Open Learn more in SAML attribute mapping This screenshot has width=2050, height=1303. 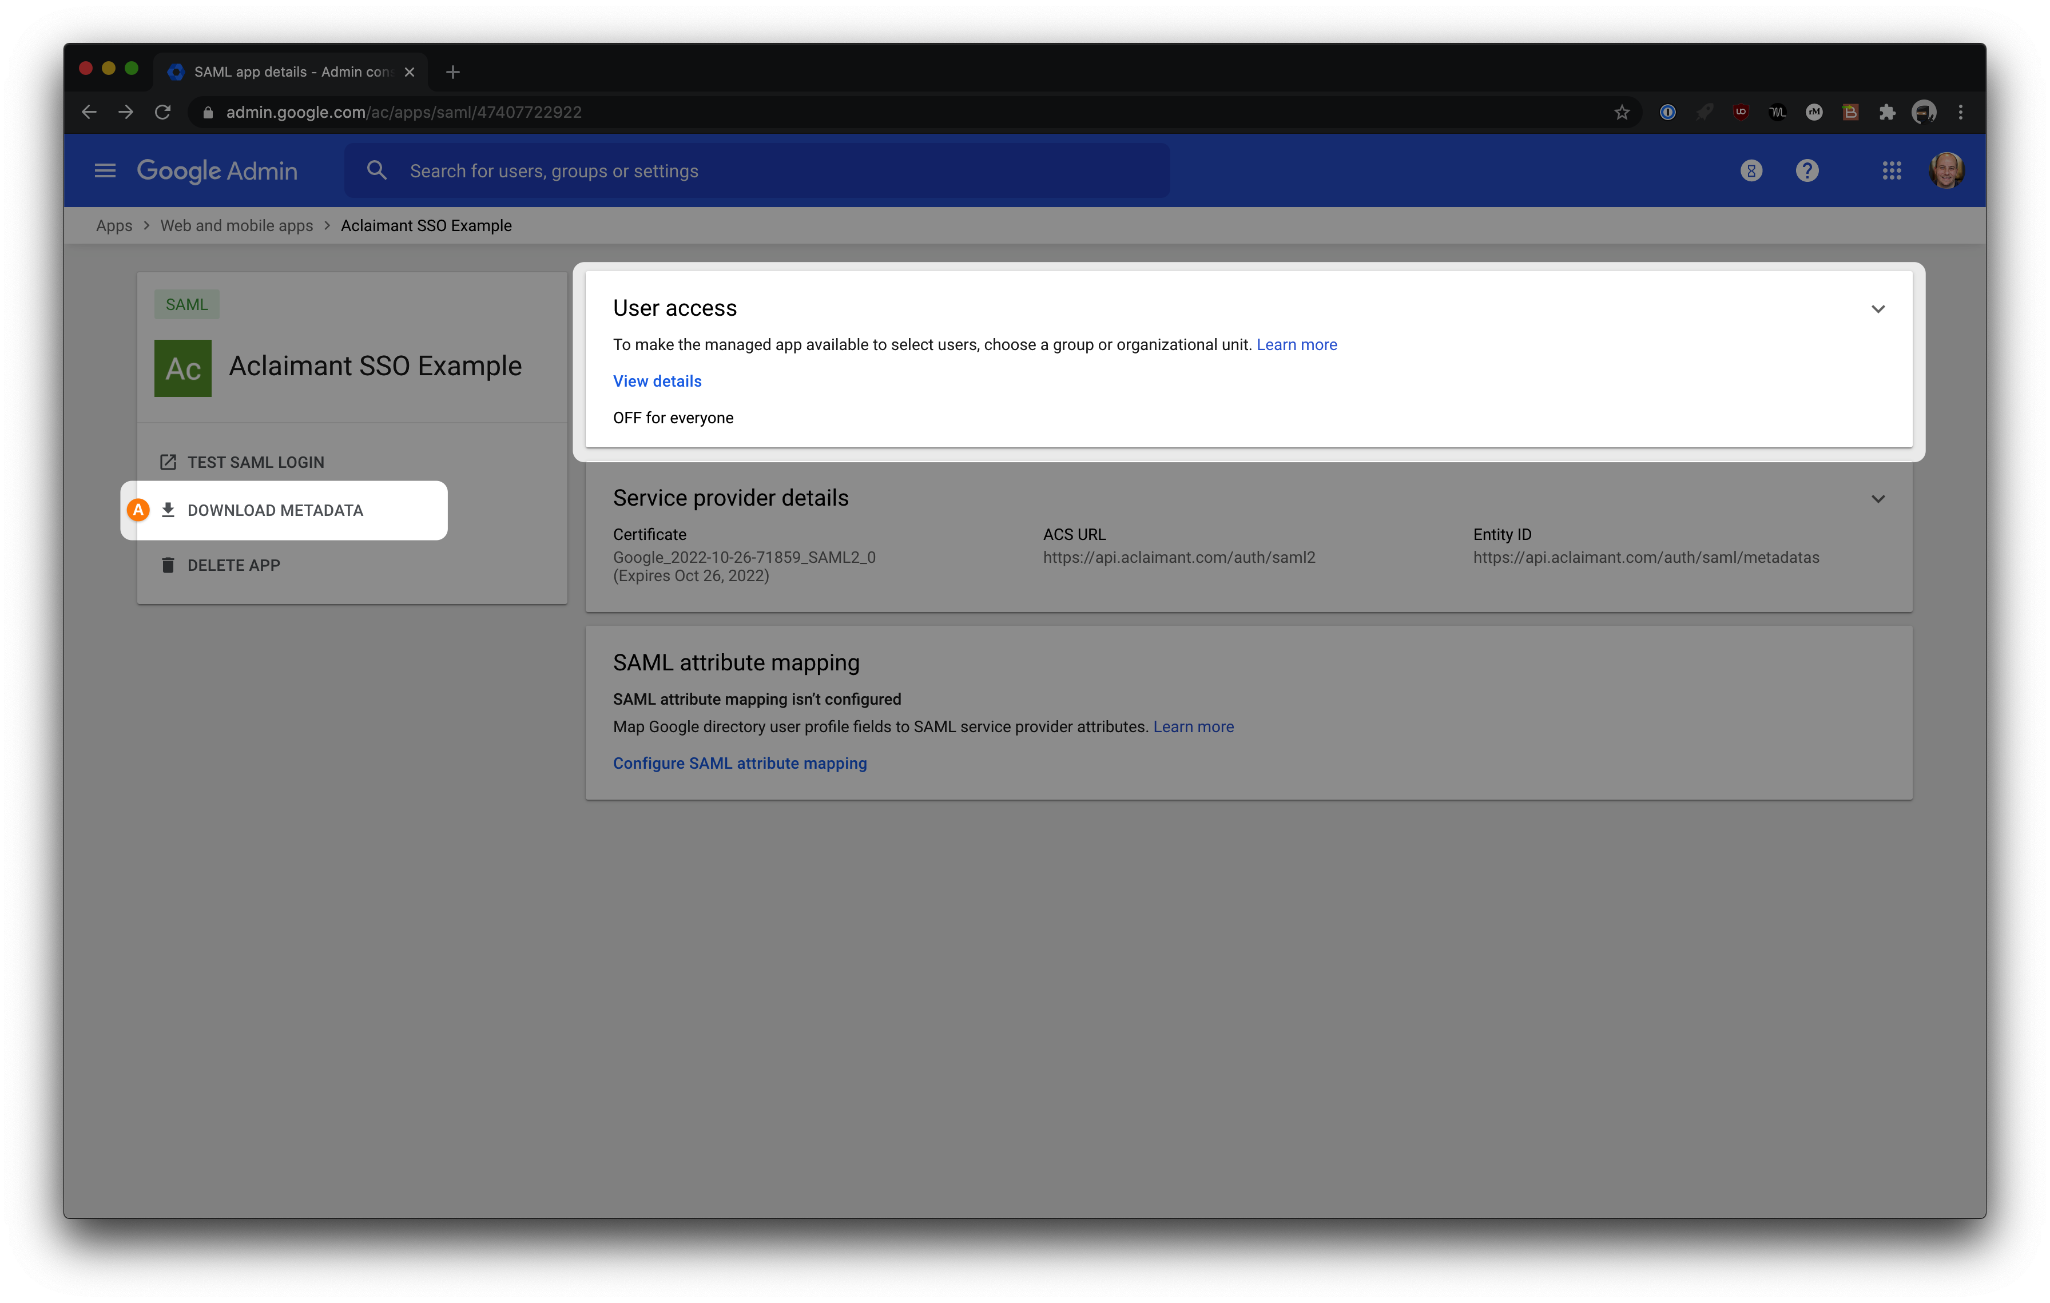point(1194,727)
